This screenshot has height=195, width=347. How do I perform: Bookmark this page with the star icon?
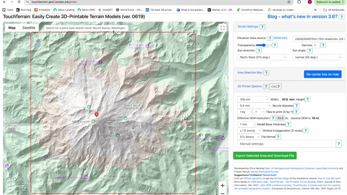pyautogui.click(x=289, y=2)
